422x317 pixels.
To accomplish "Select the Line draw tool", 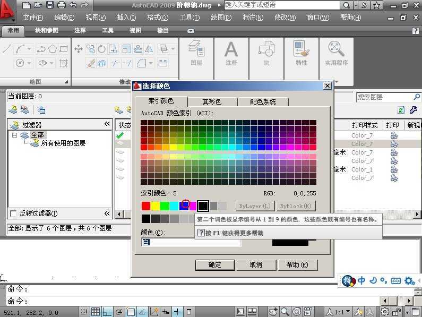I will (x=7, y=49).
